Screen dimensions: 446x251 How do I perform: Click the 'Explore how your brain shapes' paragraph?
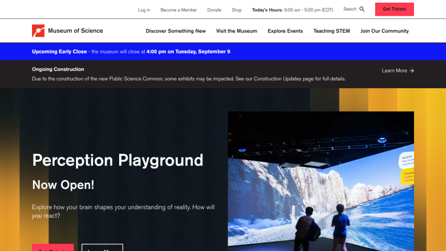[123, 212]
